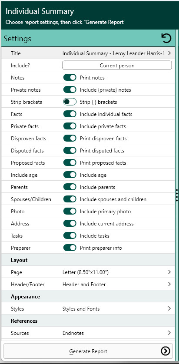Click the Generate Report button

coord(88,351)
